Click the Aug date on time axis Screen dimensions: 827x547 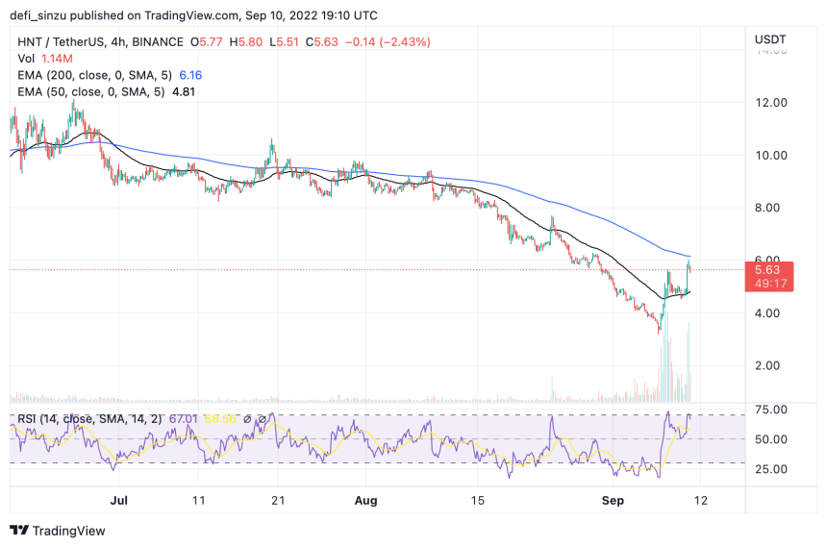click(x=364, y=500)
